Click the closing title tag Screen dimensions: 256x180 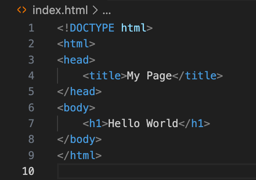point(197,75)
